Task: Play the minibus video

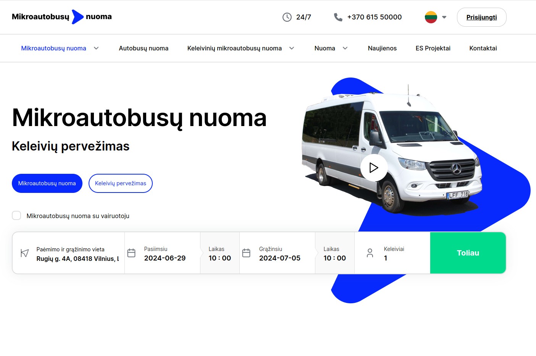Action: click(x=374, y=168)
